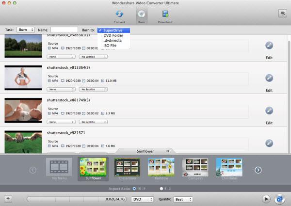Select the baby video thumbnail
The height and width of the screenshot is (206, 291).
(23, 111)
